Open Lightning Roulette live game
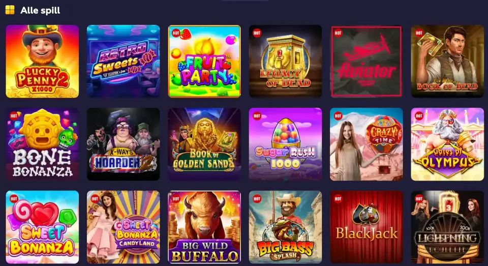 447,227
